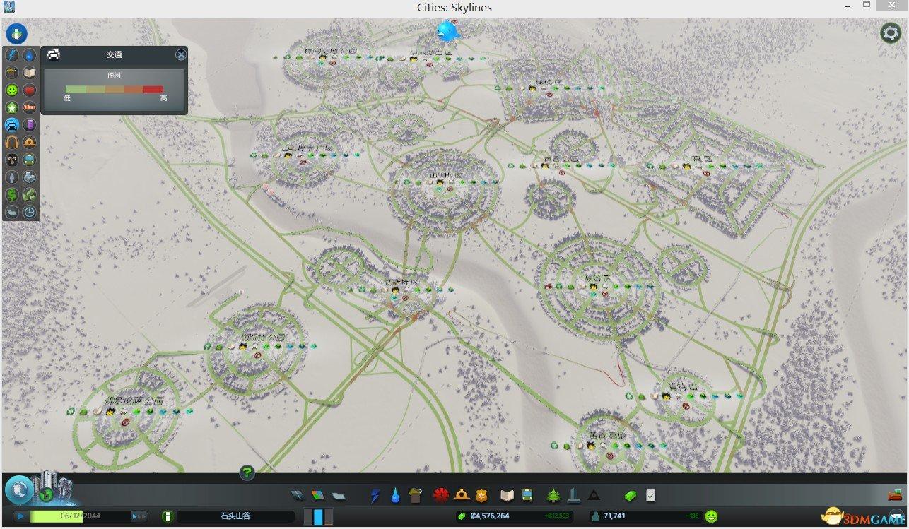Image resolution: width=909 pixels, height=529 pixels.
Task: Show the Fire Safety helmet info view
Action: coord(30,142)
